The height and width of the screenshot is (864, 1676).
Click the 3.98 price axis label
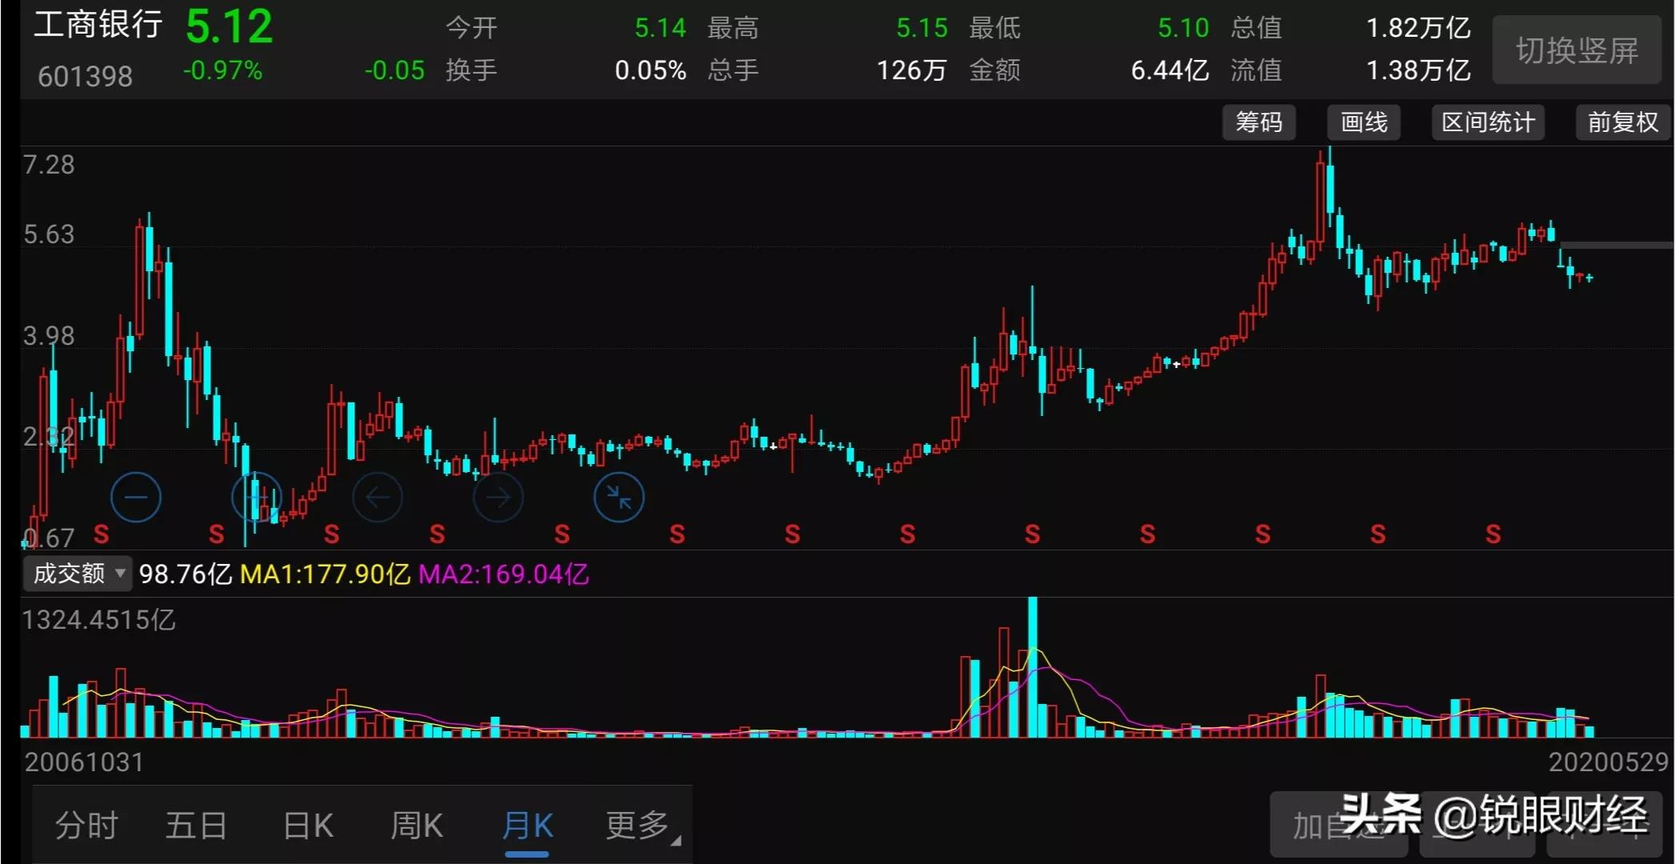tap(49, 336)
